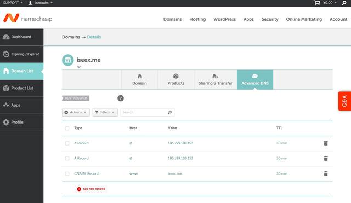
Task: Open the WordPress top menu
Action: (224, 19)
